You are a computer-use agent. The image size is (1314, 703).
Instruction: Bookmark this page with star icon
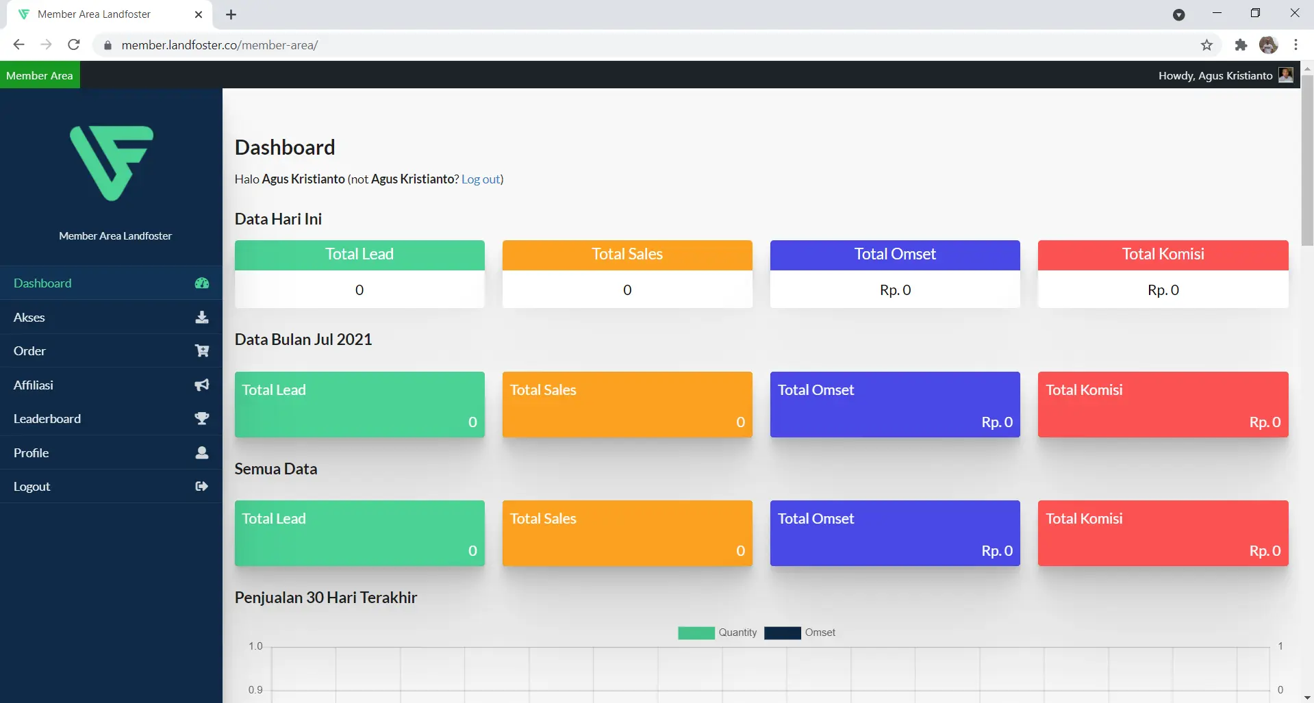click(x=1206, y=45)
